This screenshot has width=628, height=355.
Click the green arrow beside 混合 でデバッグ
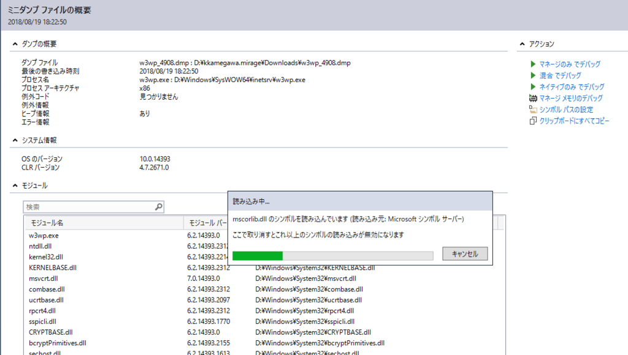(533, 75)
